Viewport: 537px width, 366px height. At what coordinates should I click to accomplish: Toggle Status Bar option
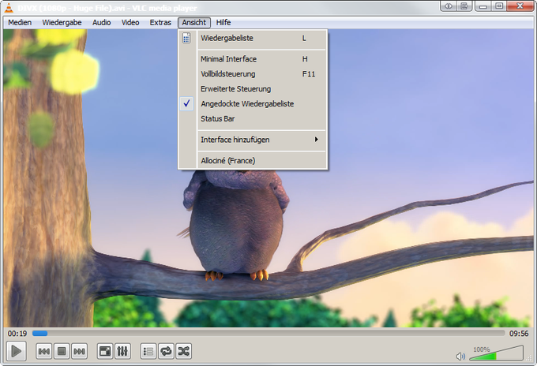[253, 118]
